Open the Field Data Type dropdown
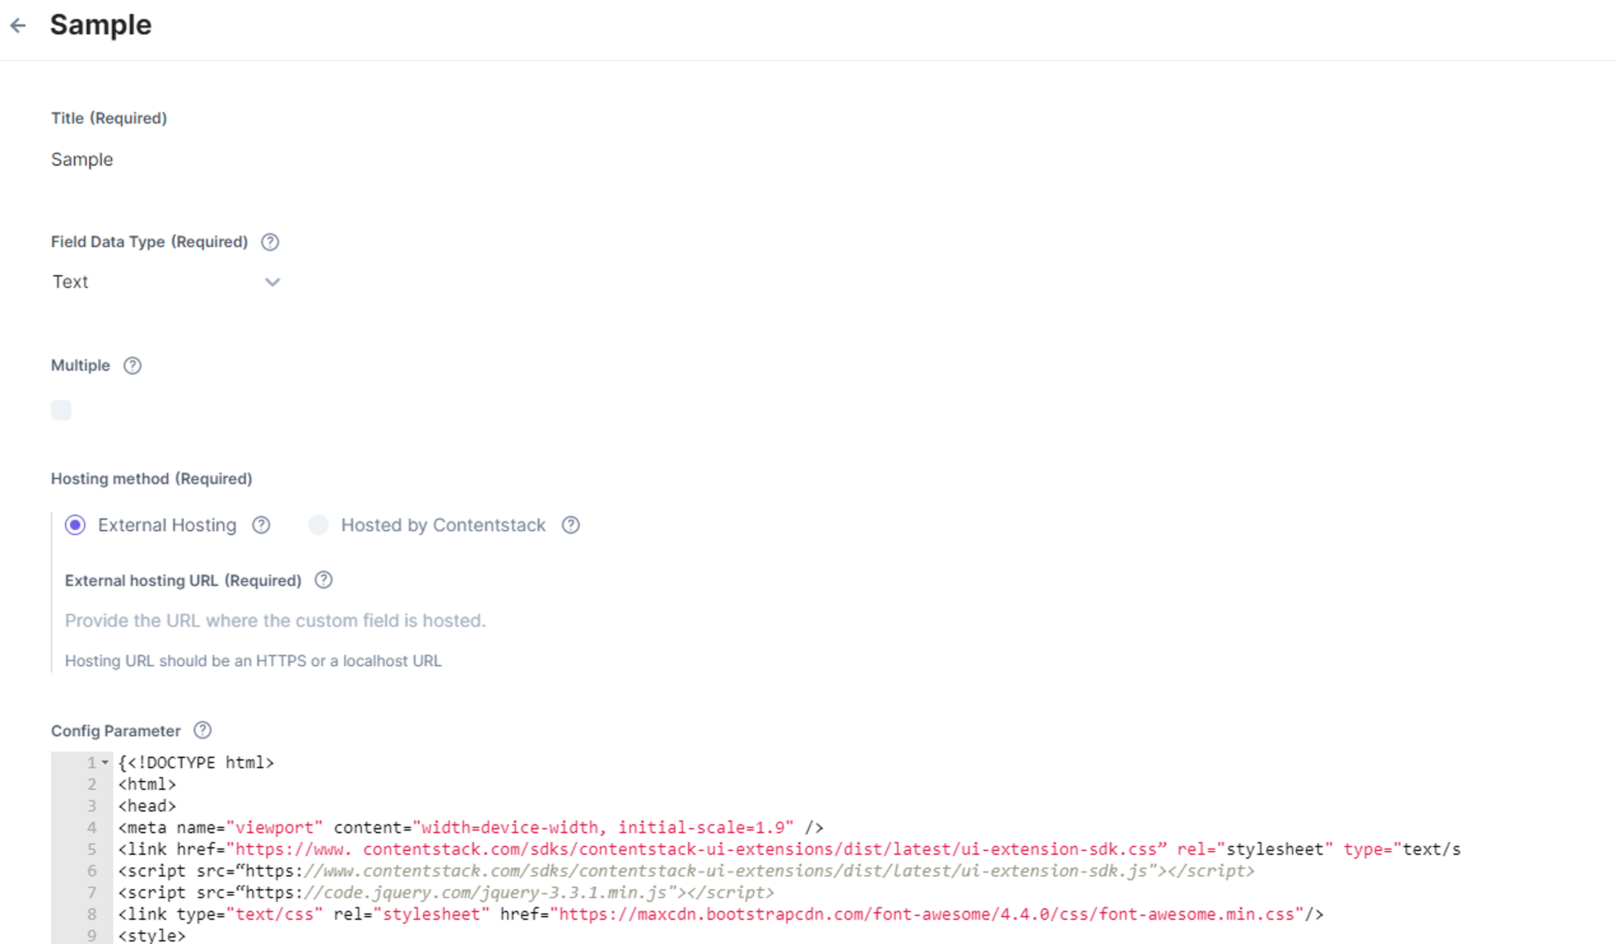The width and height of the screenshot is (1617, 944). pyautogui.click(x=166, y=282)
